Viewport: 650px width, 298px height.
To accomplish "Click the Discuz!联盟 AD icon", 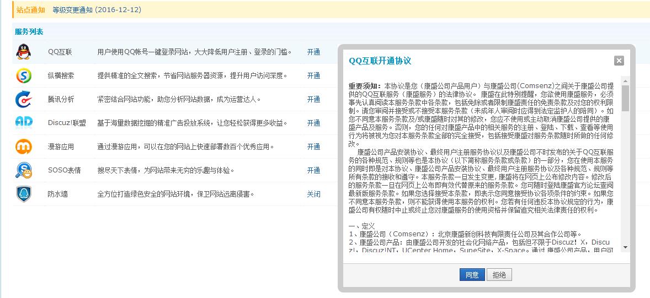I will (24, 122).
